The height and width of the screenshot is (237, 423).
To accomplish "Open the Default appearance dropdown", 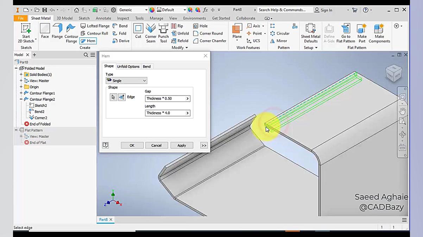I will [171, 10].
